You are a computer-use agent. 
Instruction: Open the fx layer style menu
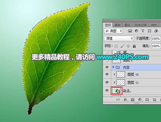126,100
